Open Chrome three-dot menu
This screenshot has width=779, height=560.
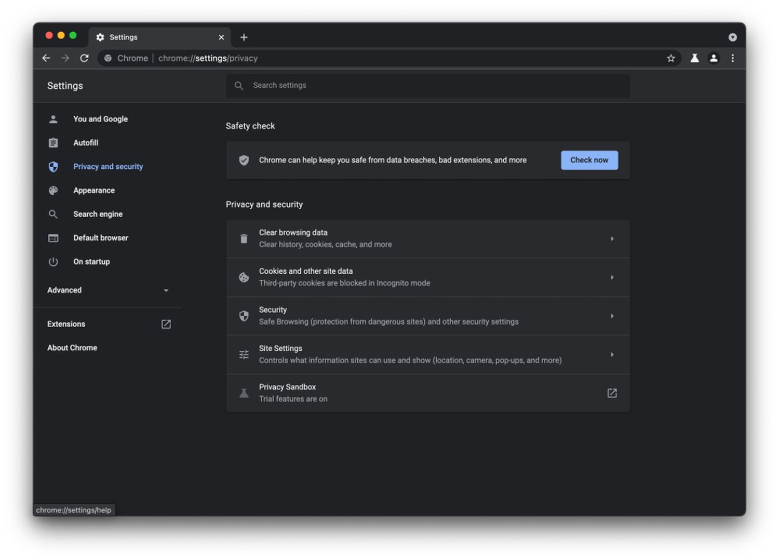733,58
